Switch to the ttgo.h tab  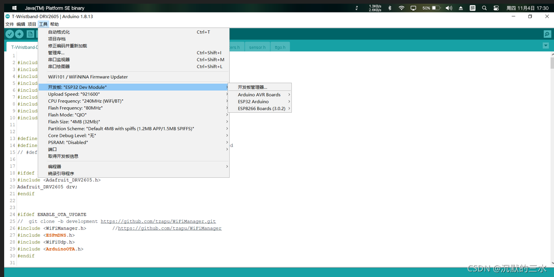[280, 47]
